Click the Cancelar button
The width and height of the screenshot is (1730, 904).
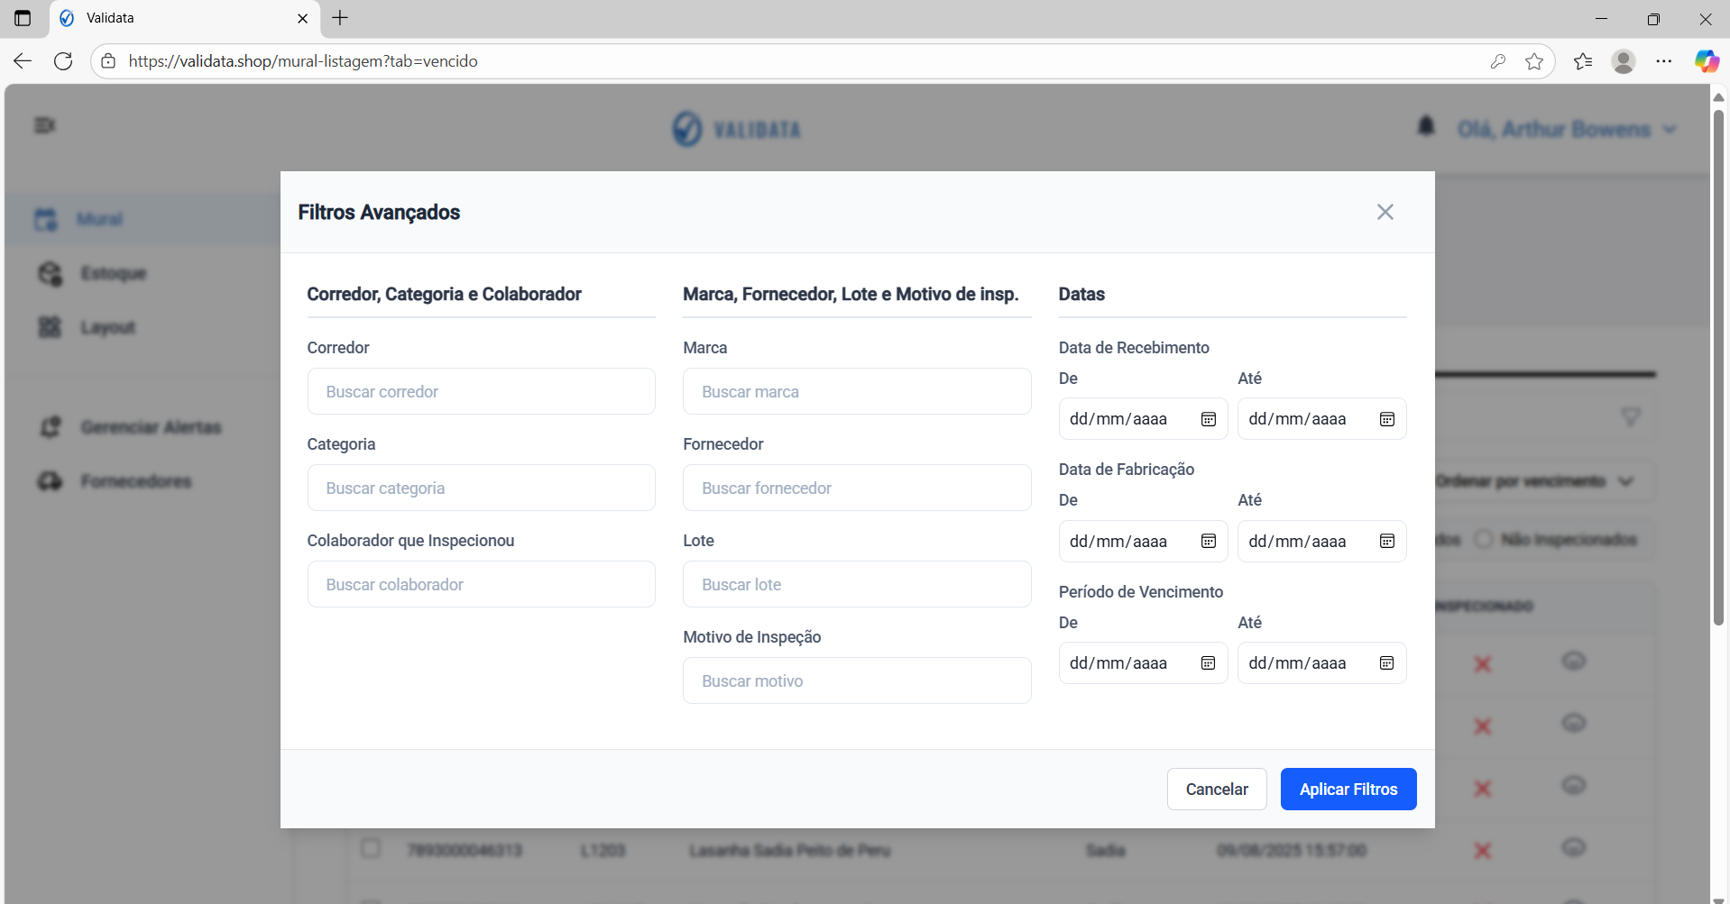click(x=1216, y=789)
